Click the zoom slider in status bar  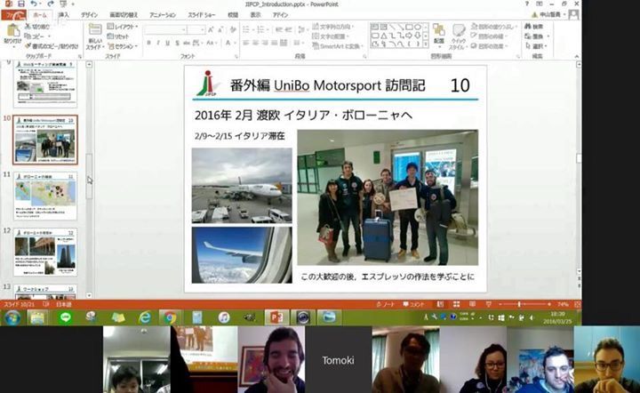(x=524, y=304)
